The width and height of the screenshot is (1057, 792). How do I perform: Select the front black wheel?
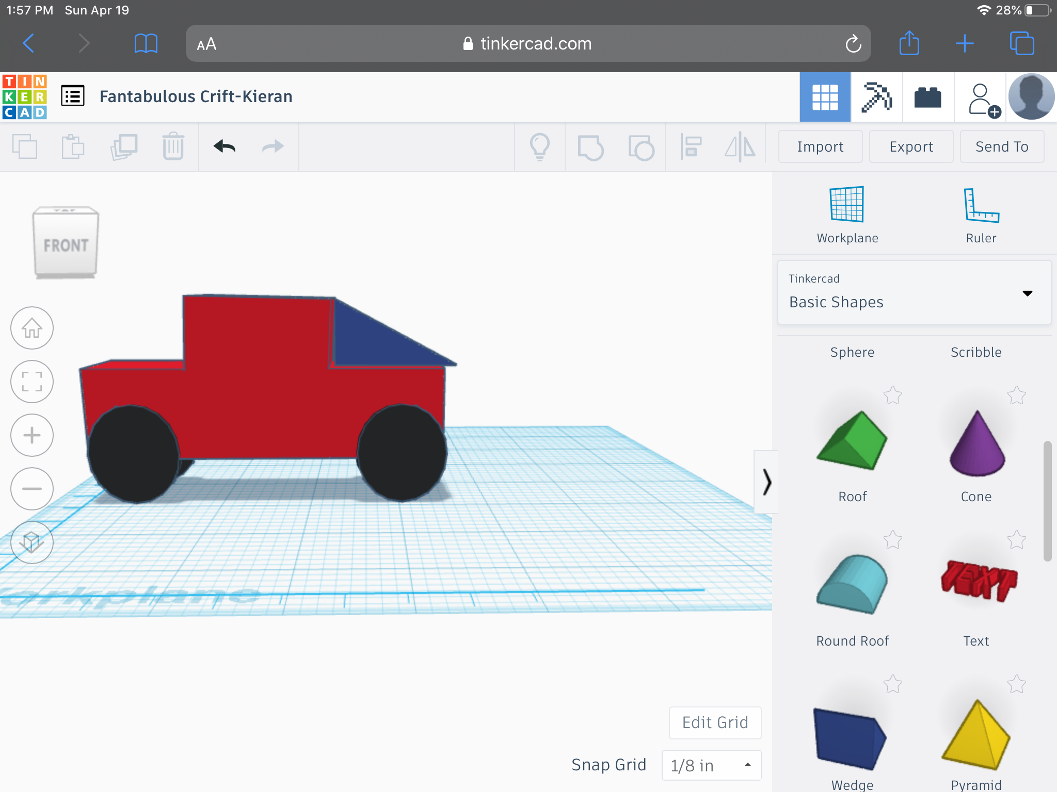(402, 453)
